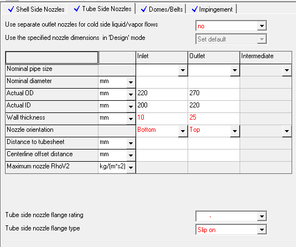
Task: Click Inlet Distance to tubesheet cell
Action: coord(162,143)
